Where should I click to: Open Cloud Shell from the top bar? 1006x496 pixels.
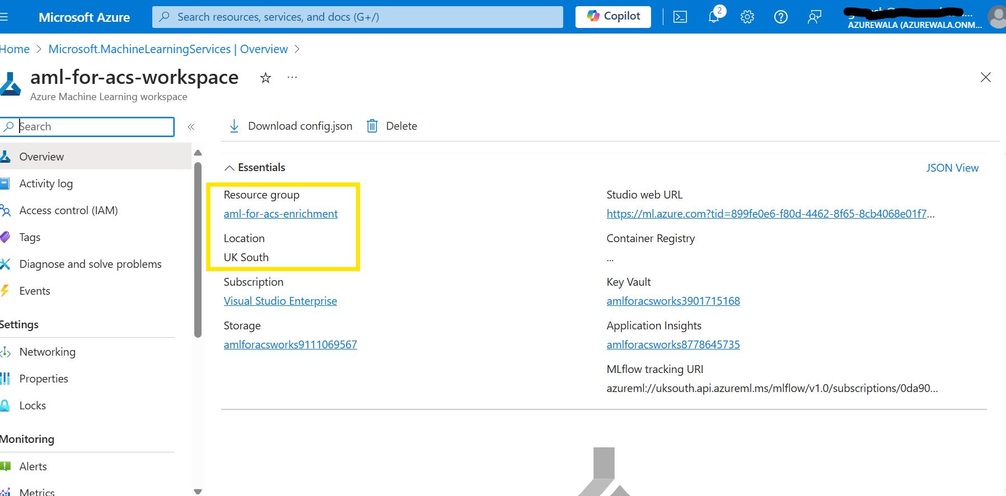tap(680, 17)
